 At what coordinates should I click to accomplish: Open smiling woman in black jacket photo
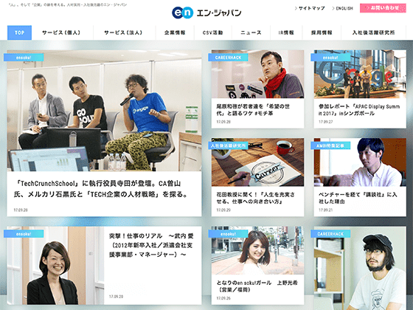click(x=55, y=266)
